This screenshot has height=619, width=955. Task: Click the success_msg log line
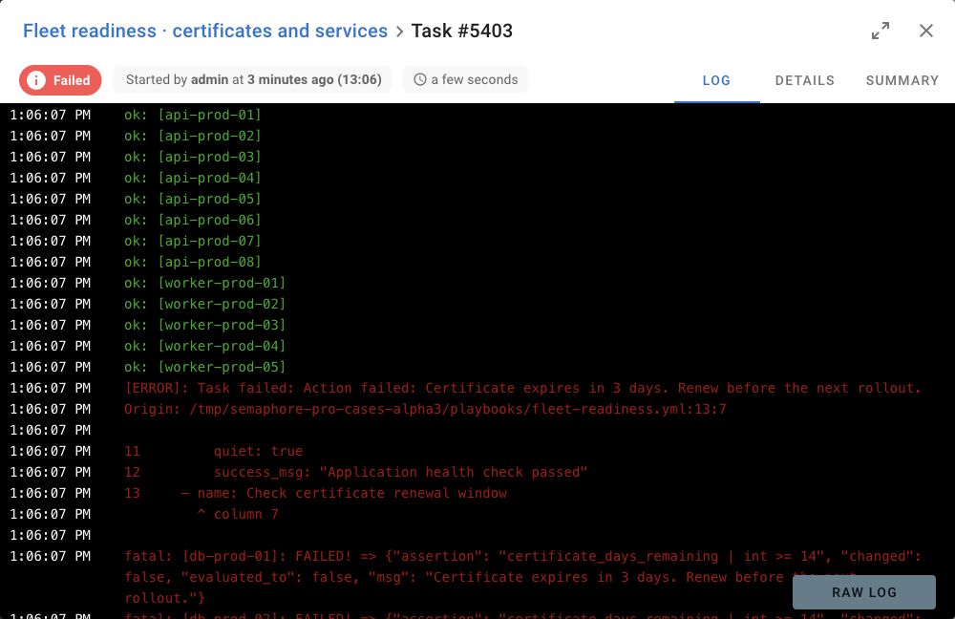click(x=355, y=472)
